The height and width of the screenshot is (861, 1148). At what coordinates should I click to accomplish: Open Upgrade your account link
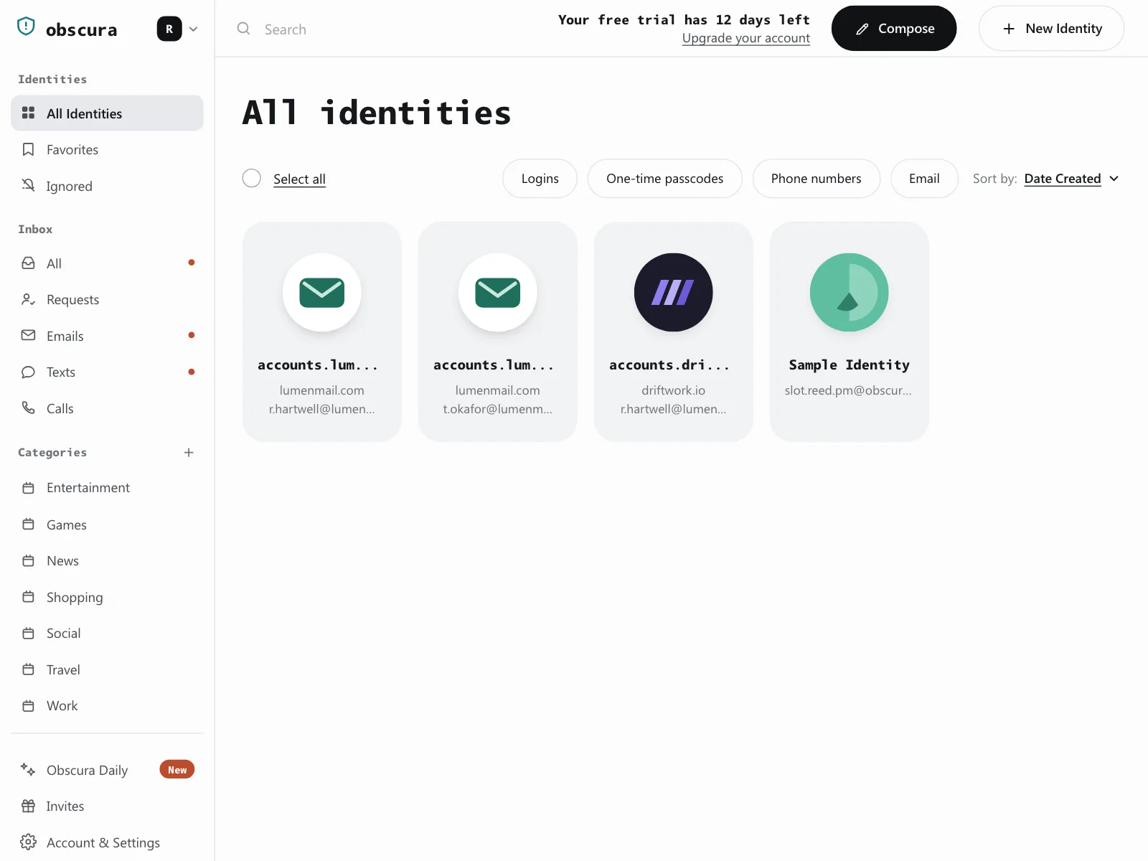745,38
